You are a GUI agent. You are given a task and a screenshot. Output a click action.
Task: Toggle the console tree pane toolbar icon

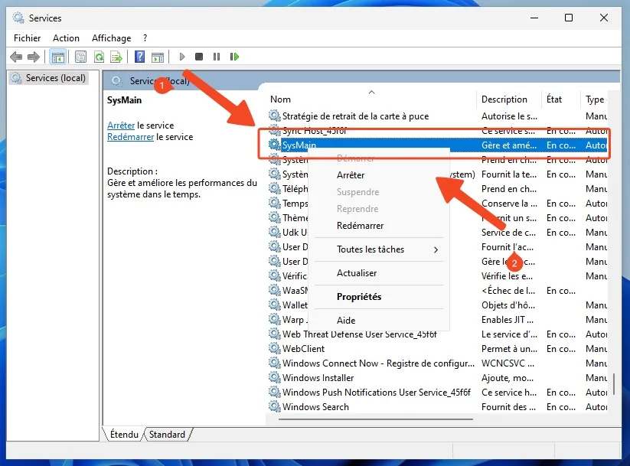pyautogui.click(x=57, y=57)
